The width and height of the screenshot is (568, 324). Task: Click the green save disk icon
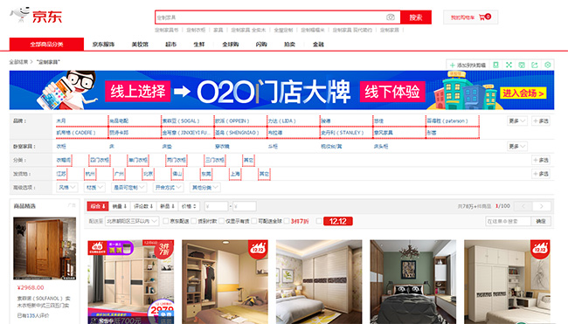[x=522, y=65]
